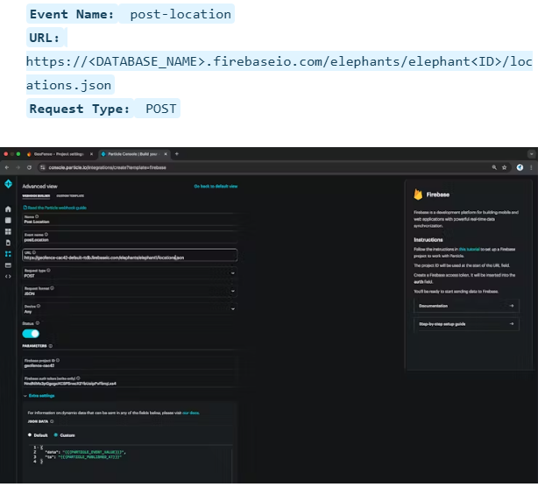Open the billing card sidebar icon
This screenshot has width=545, height=487.
point(8,265)
